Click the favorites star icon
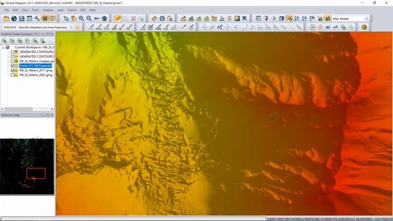 (x=77, y=27)
